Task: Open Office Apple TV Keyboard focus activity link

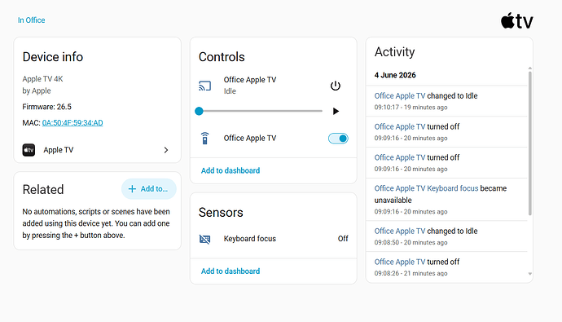Action: pyautogui.click(x=426, y=188)
